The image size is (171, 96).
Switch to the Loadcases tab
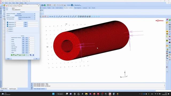[x=85, y=8]
